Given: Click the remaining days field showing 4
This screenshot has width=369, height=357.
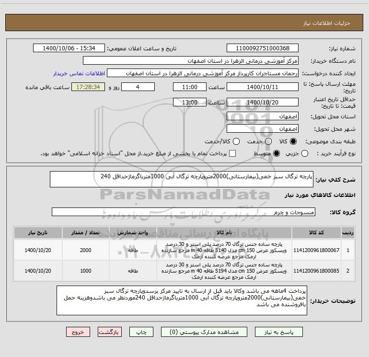Looking at the screenshot, I should (138, 87).
